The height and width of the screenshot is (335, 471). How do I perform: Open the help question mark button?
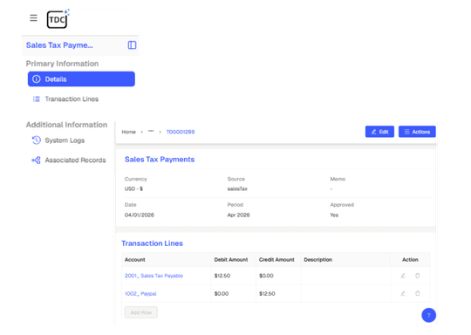428,315
